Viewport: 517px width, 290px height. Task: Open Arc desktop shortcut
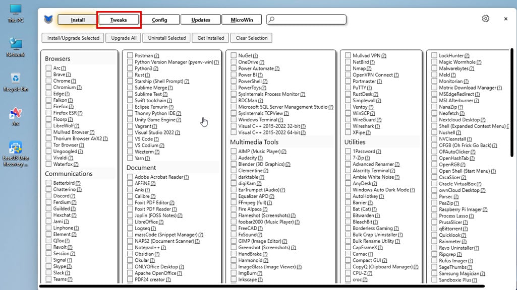tap(16, 117)
